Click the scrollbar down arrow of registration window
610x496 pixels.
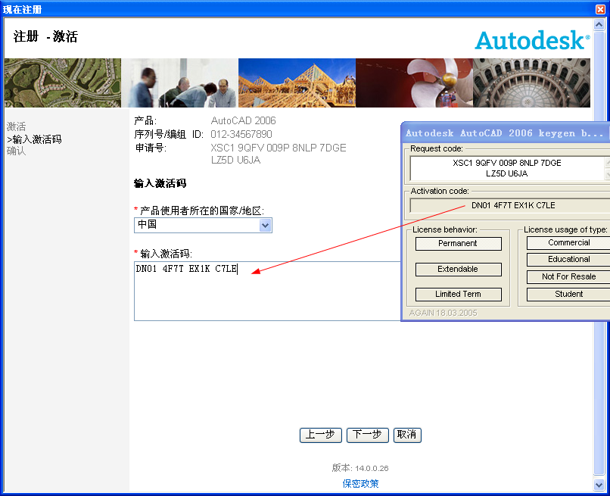[x=599, y=485]
